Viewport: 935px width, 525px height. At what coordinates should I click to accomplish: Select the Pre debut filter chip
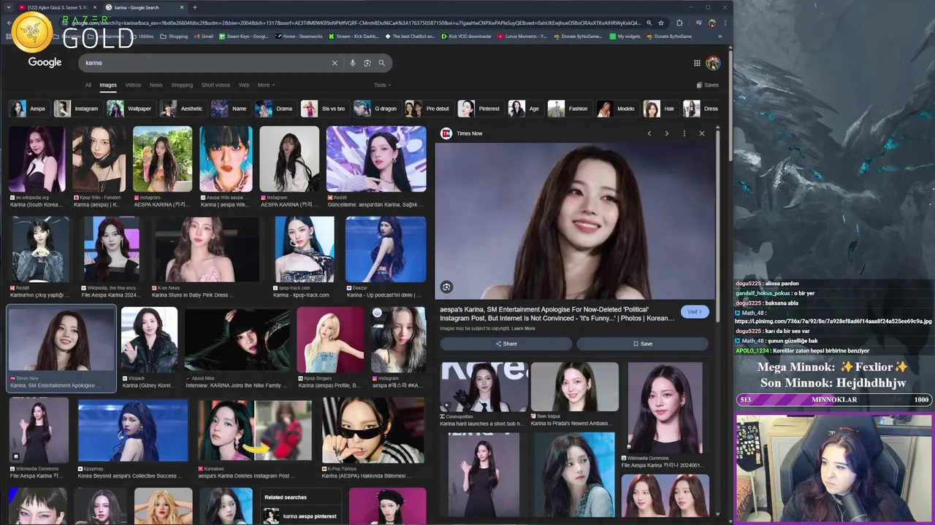click(x=429, y=109)
